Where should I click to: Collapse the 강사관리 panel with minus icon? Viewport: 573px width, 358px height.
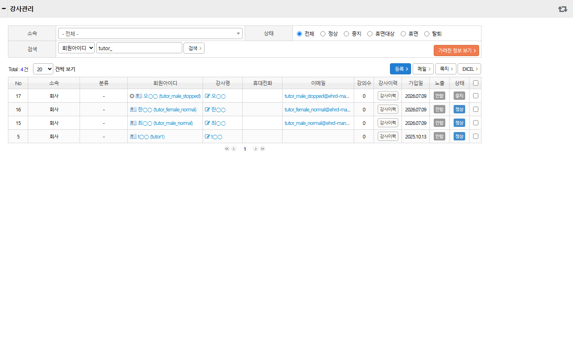4,8
